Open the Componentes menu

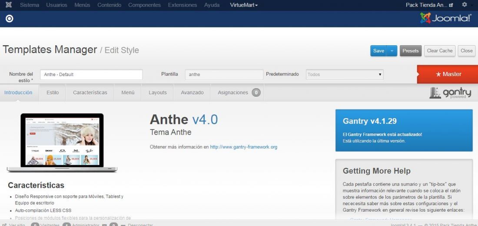click(x=145, y=5)
